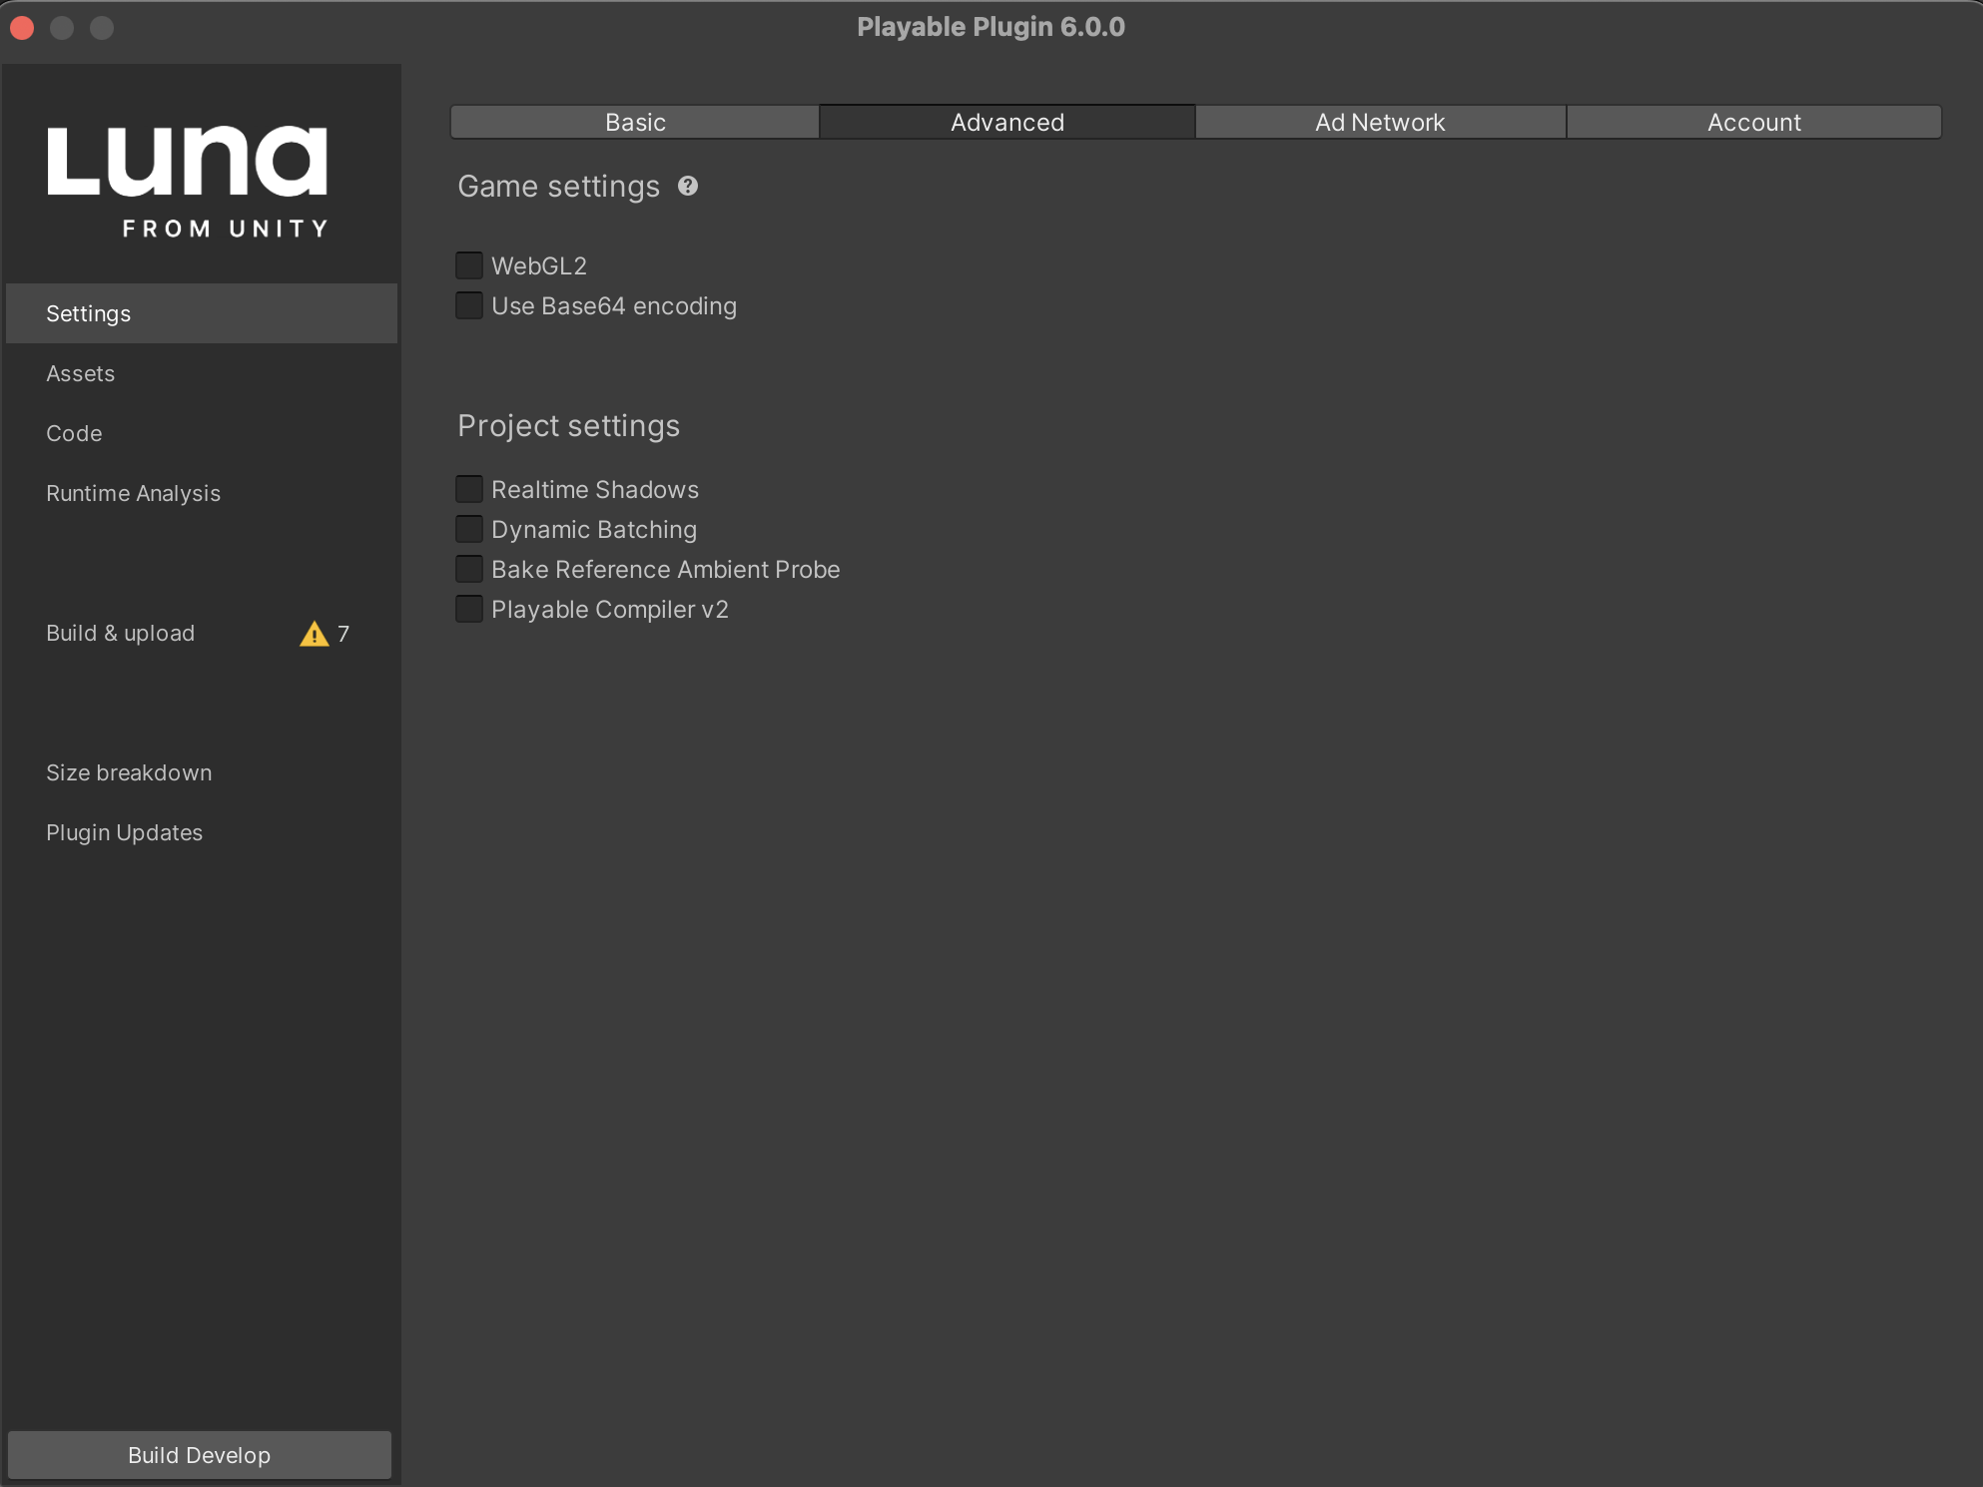Go to the Account tab
The height and width of the screenshot is (1487, 1983).
tap(1754, 122)
